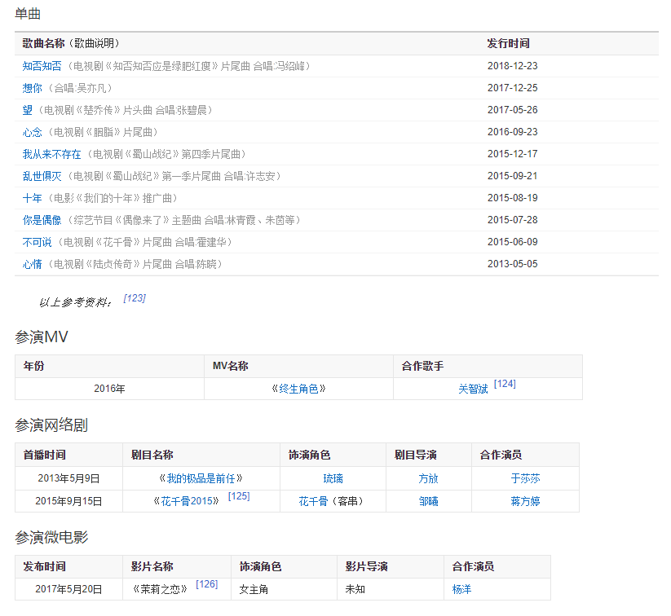
Task: Click the 心情 song link
Action: [x=32, y=264]
